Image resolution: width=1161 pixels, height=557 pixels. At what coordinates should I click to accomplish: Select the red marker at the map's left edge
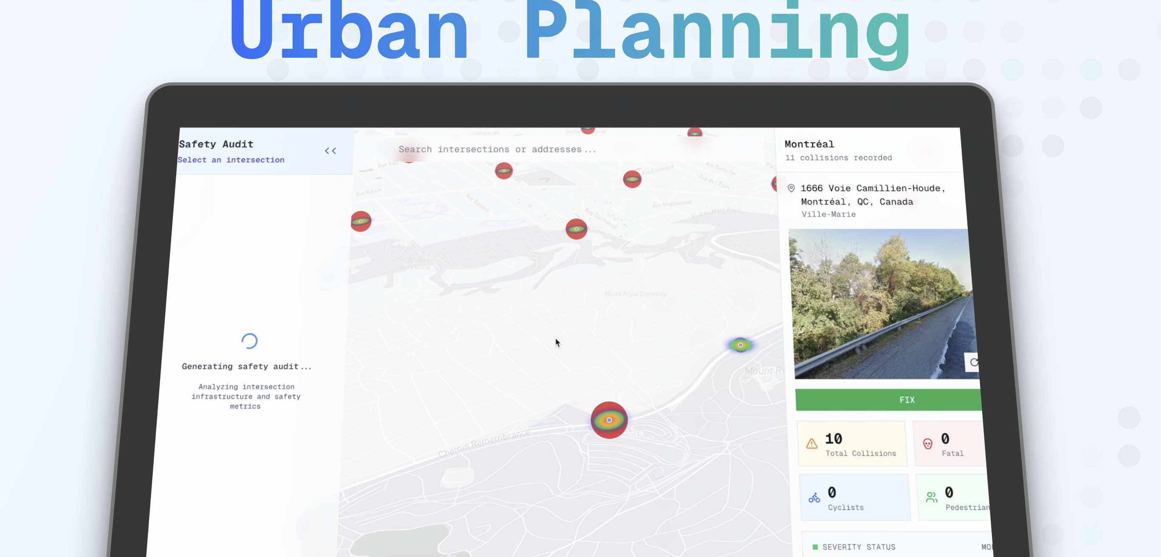pos(361,221)
